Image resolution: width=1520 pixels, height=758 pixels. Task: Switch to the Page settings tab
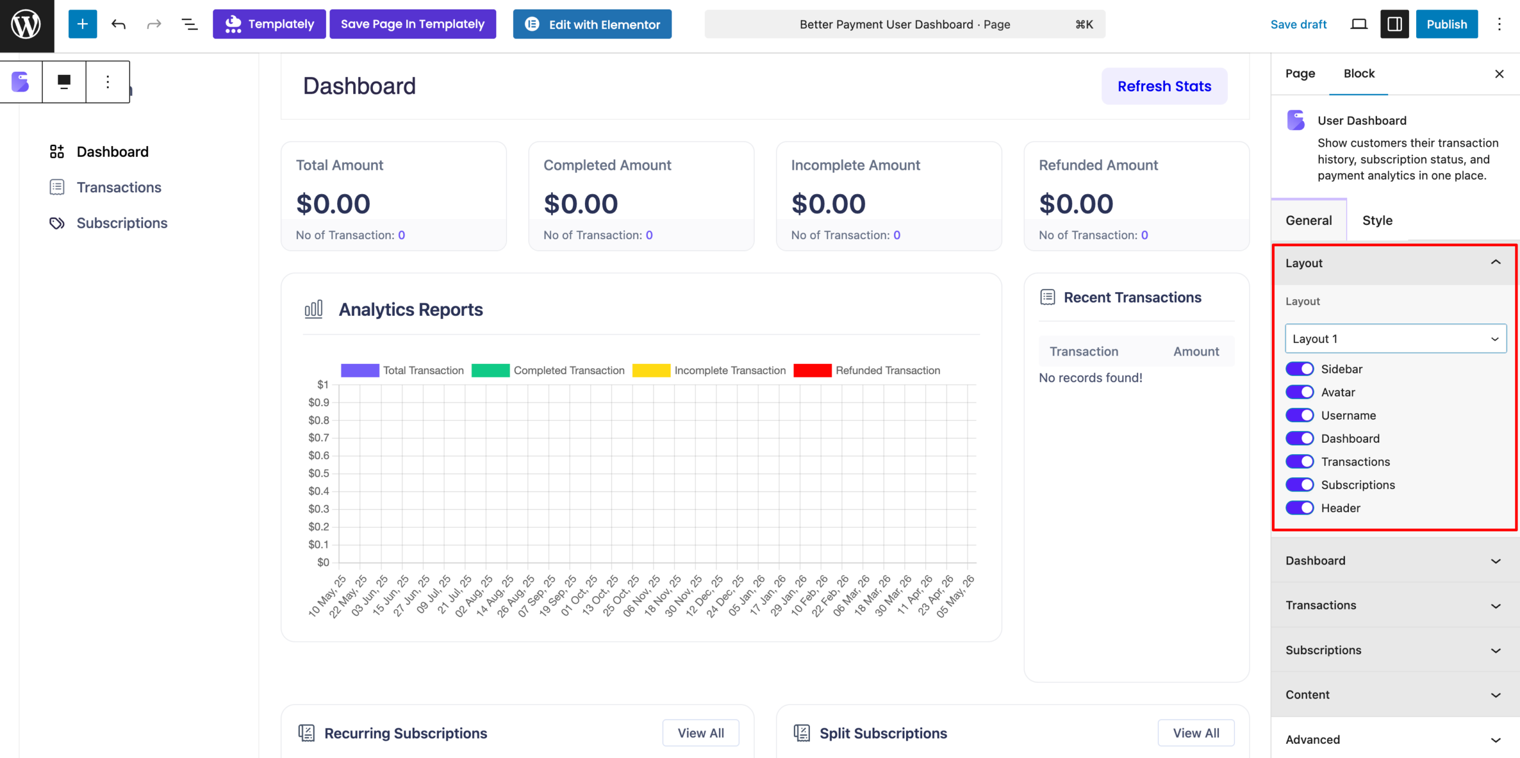1300,74
